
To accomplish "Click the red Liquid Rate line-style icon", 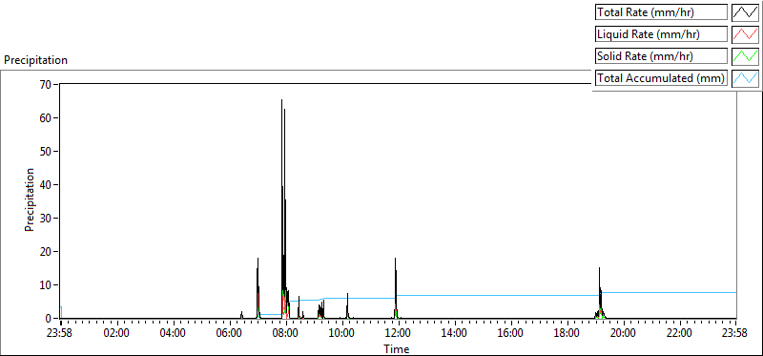I will pos(745,34).
